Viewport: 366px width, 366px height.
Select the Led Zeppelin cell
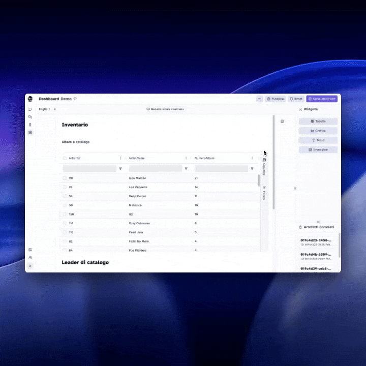point(138,187)
